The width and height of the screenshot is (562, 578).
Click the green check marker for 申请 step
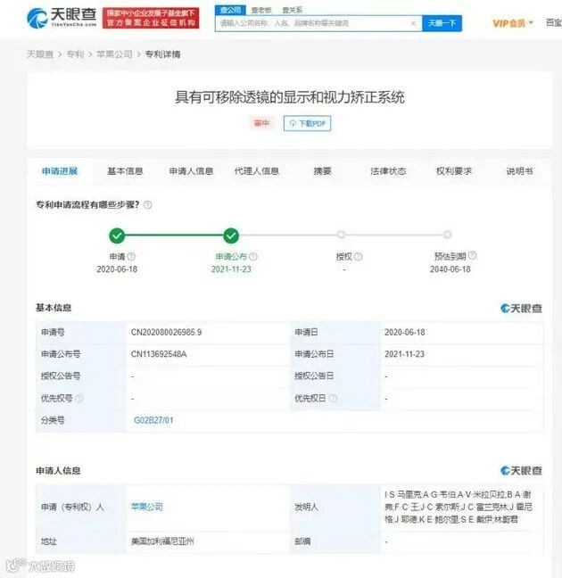[x=117, y=235]
